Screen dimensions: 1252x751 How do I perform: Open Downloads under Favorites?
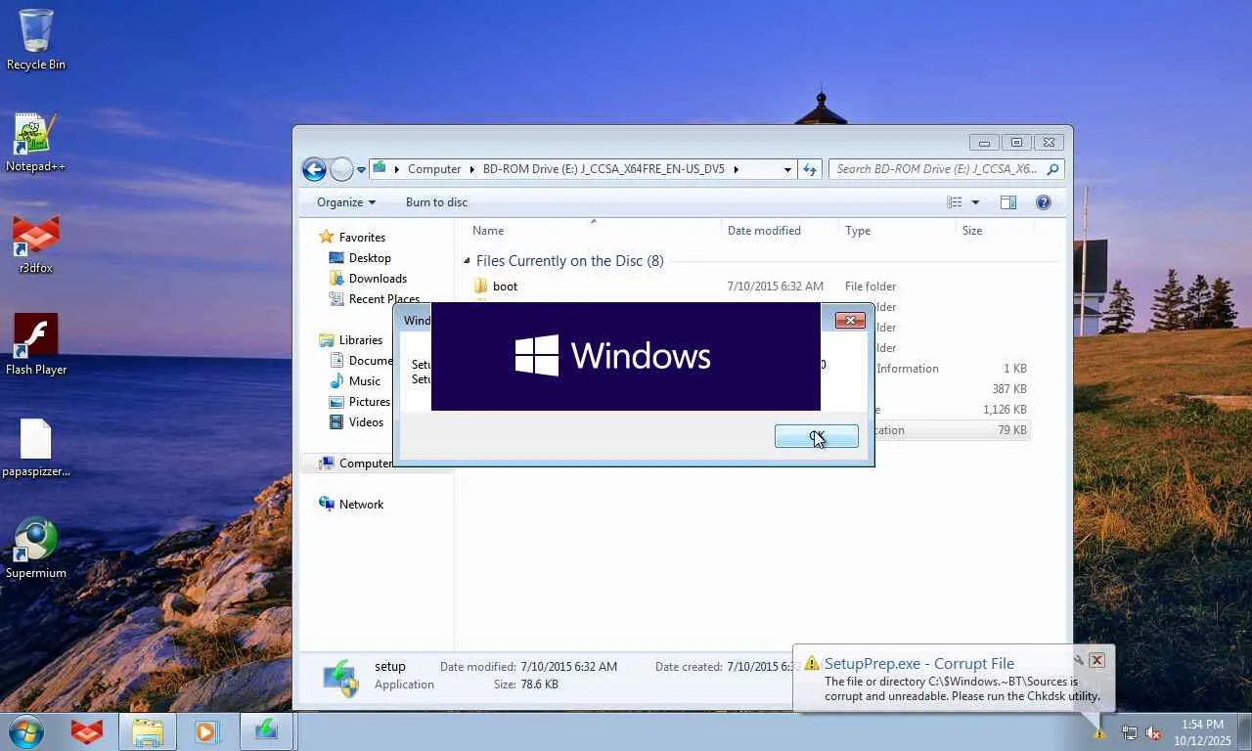click(x=378, y=279)
